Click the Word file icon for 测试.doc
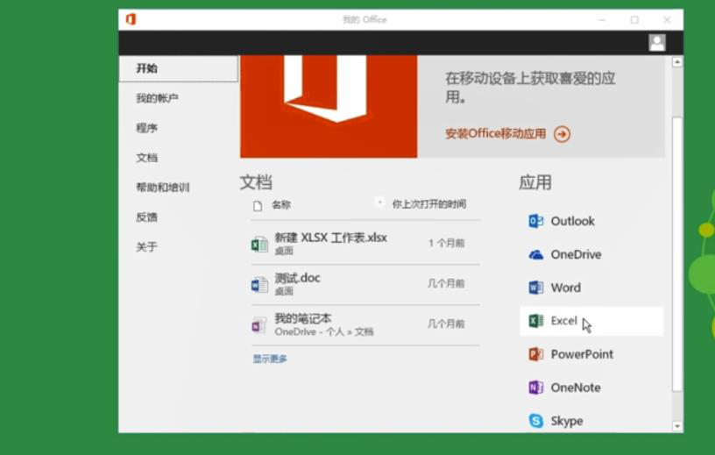The width and height of the screenshot is (715, 455). [259, 285]
